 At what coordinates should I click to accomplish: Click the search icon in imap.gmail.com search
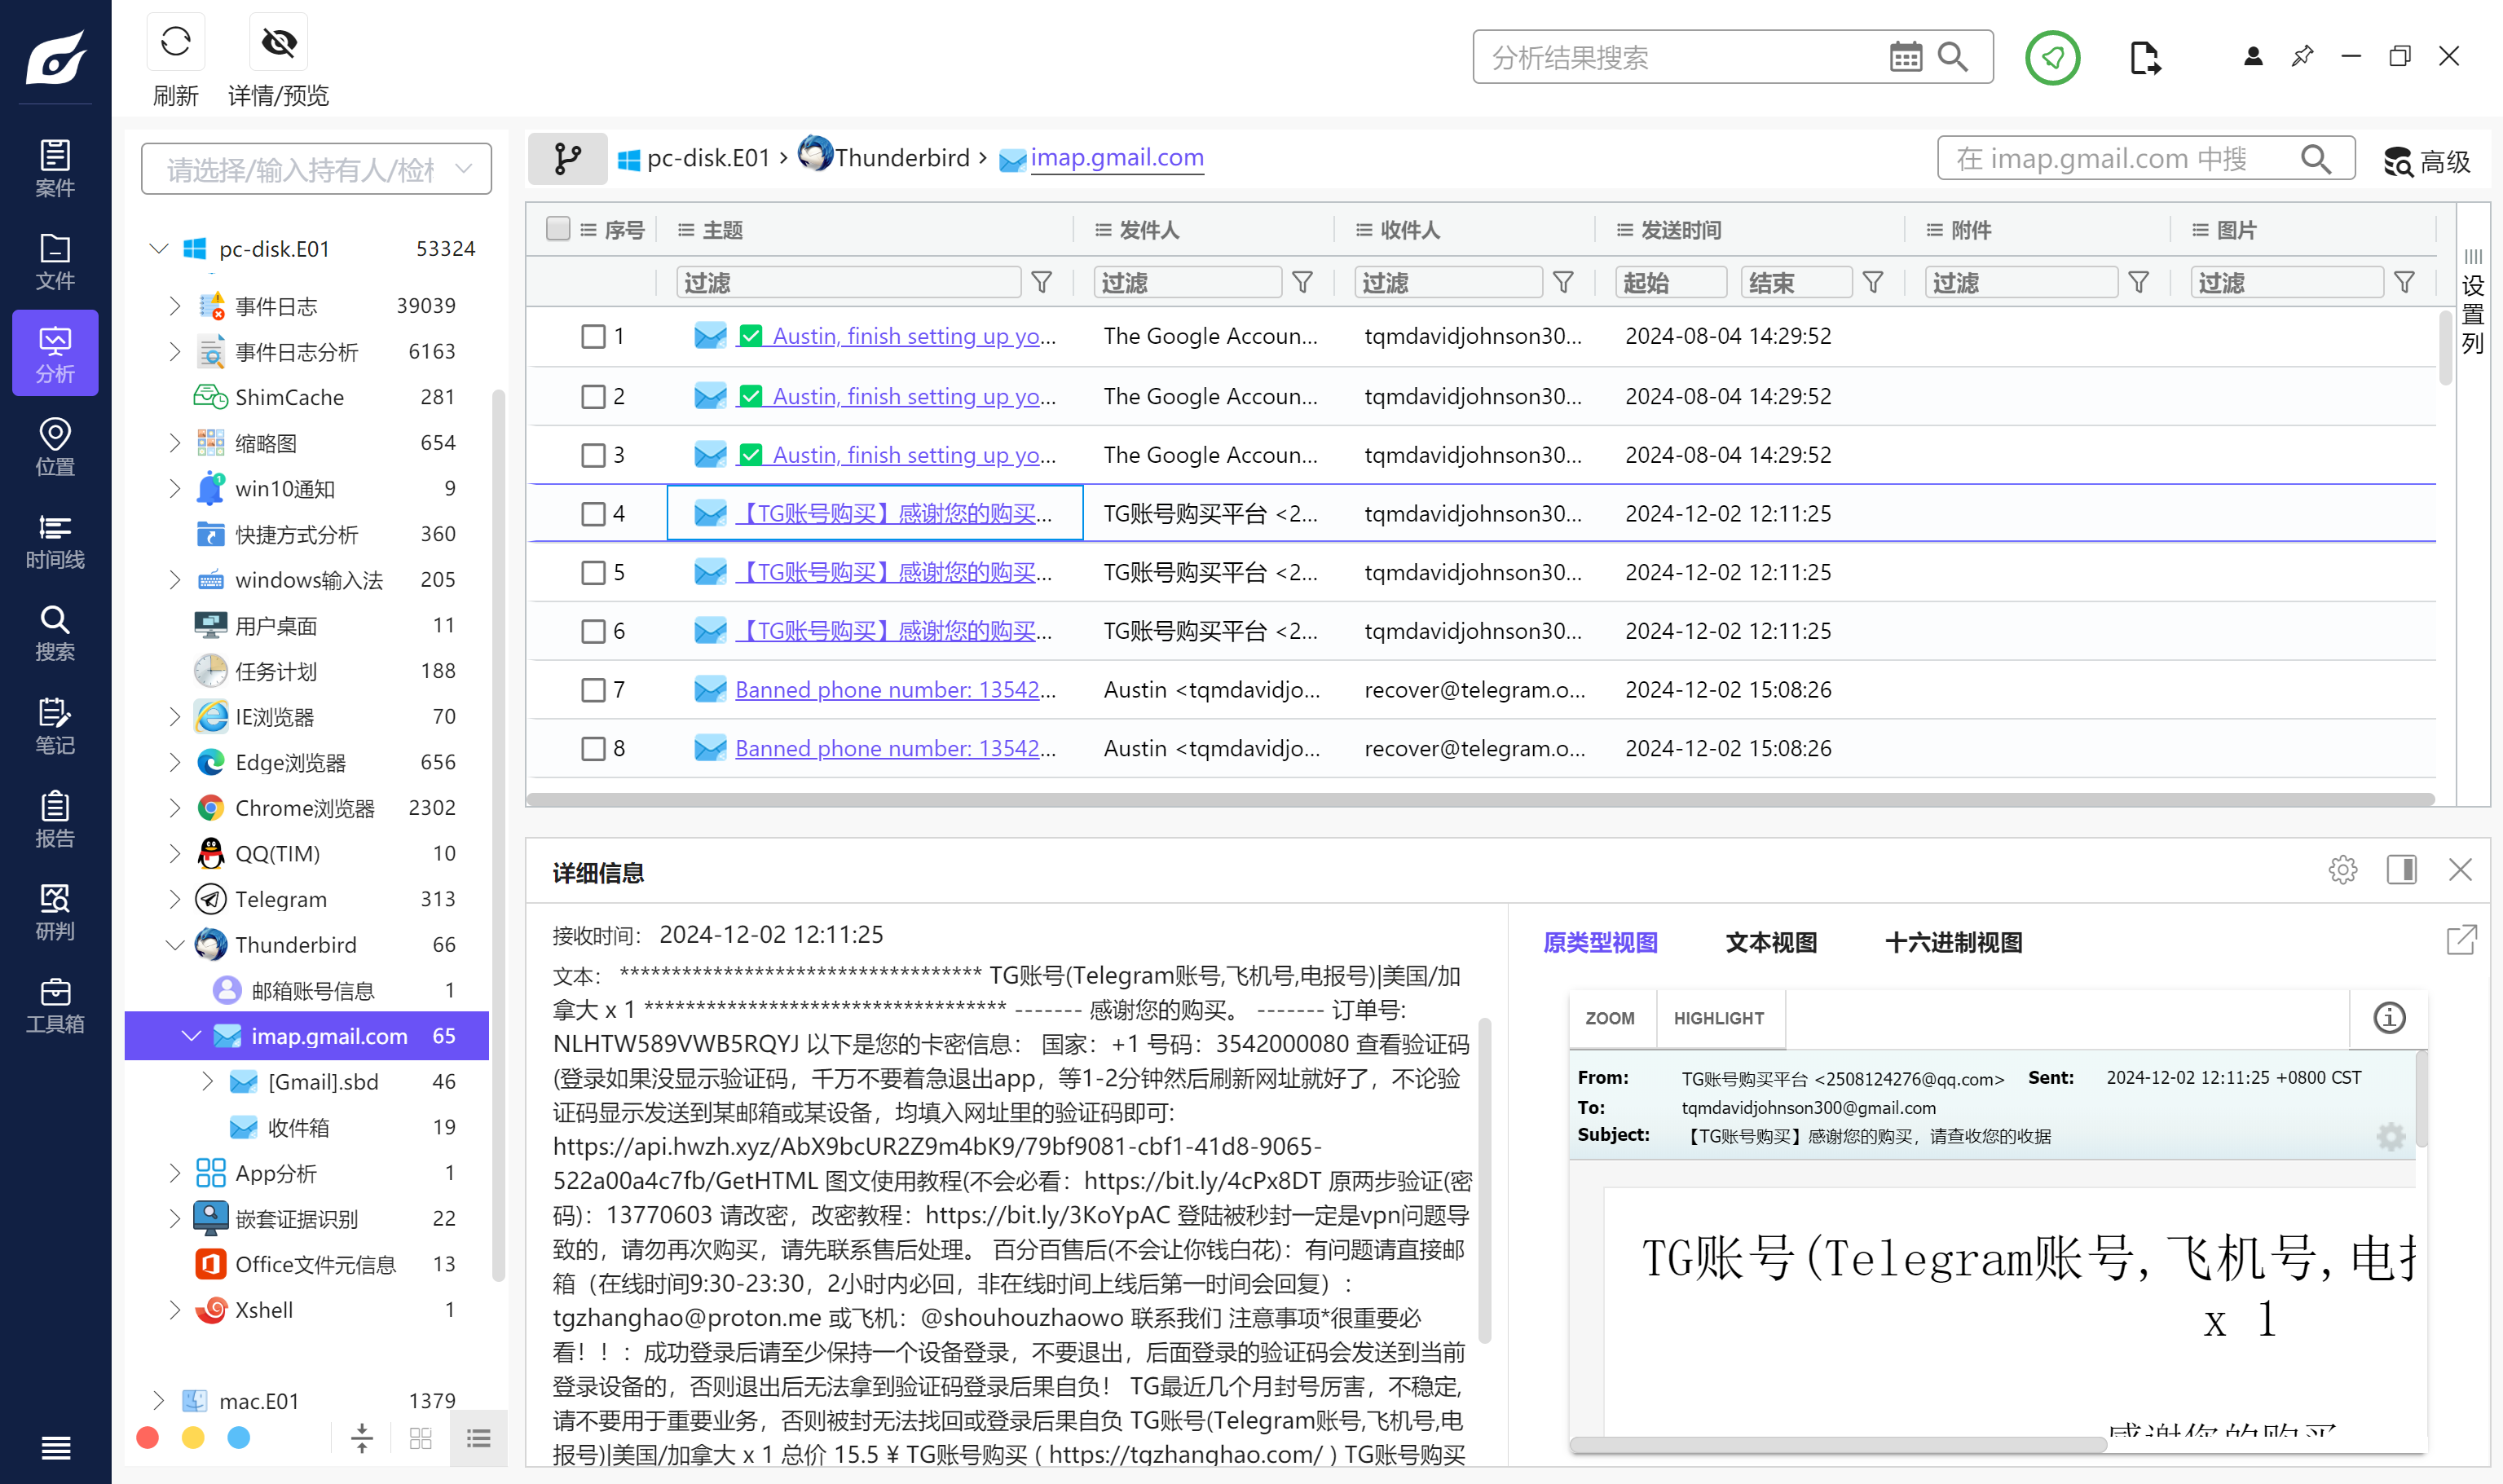(2316, 158)
